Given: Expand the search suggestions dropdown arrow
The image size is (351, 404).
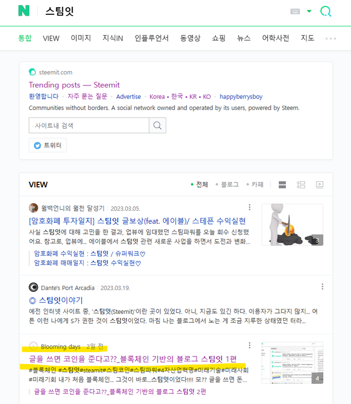Looking at the screenshot, I should (x=309, y=11).
